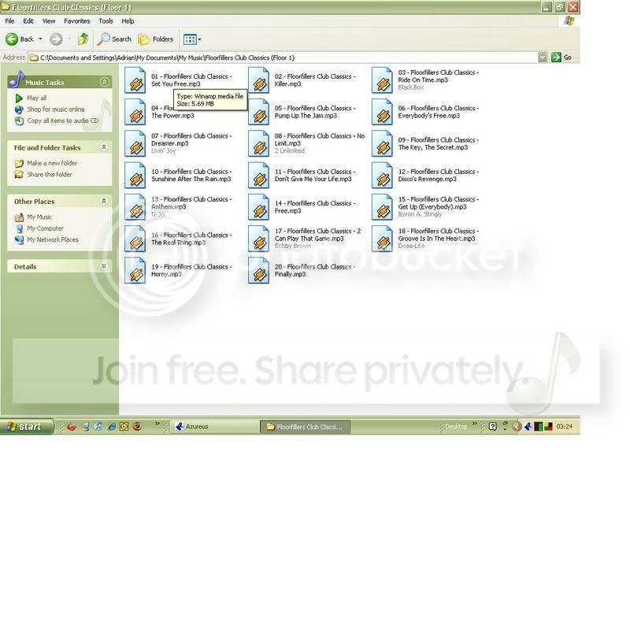Collapse the Music Tasks panel

(104, 82)
